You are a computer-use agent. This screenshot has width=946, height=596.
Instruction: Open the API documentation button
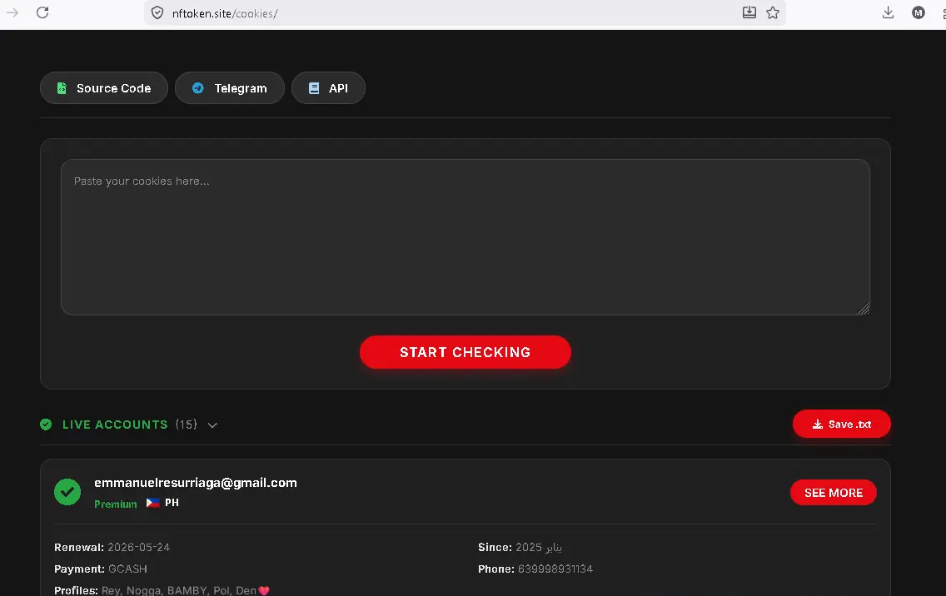(x=328, y=88)
